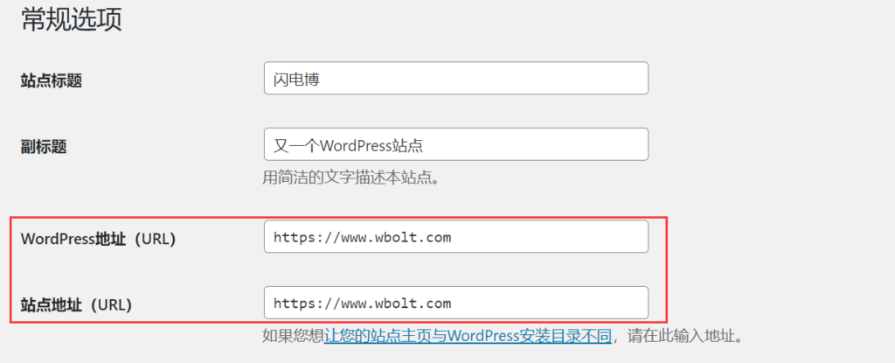Click the 又一个WordPress站点 text in tagline
The width and height of the screenshot is (895, 363).
[x=348, y=145]
